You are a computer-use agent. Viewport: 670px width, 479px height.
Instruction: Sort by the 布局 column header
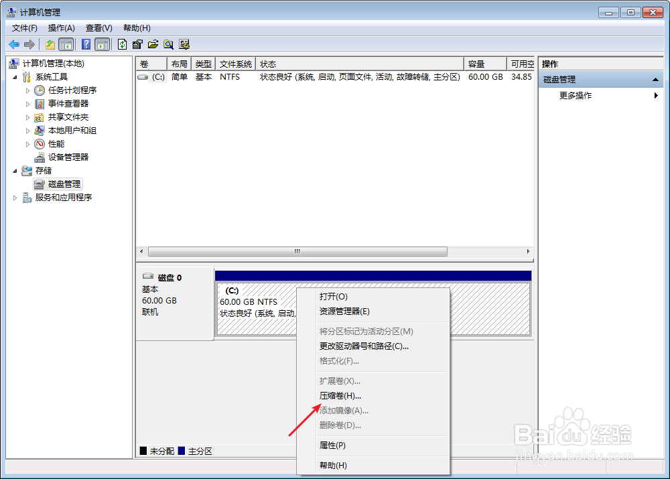(x=179, y=64)
